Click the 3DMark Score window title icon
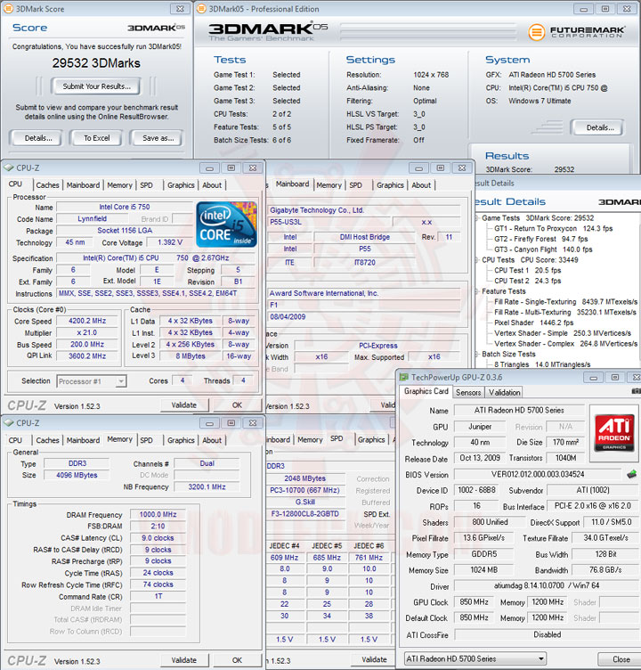This screenshot has width=641, height=670. (x=8, y=9)
